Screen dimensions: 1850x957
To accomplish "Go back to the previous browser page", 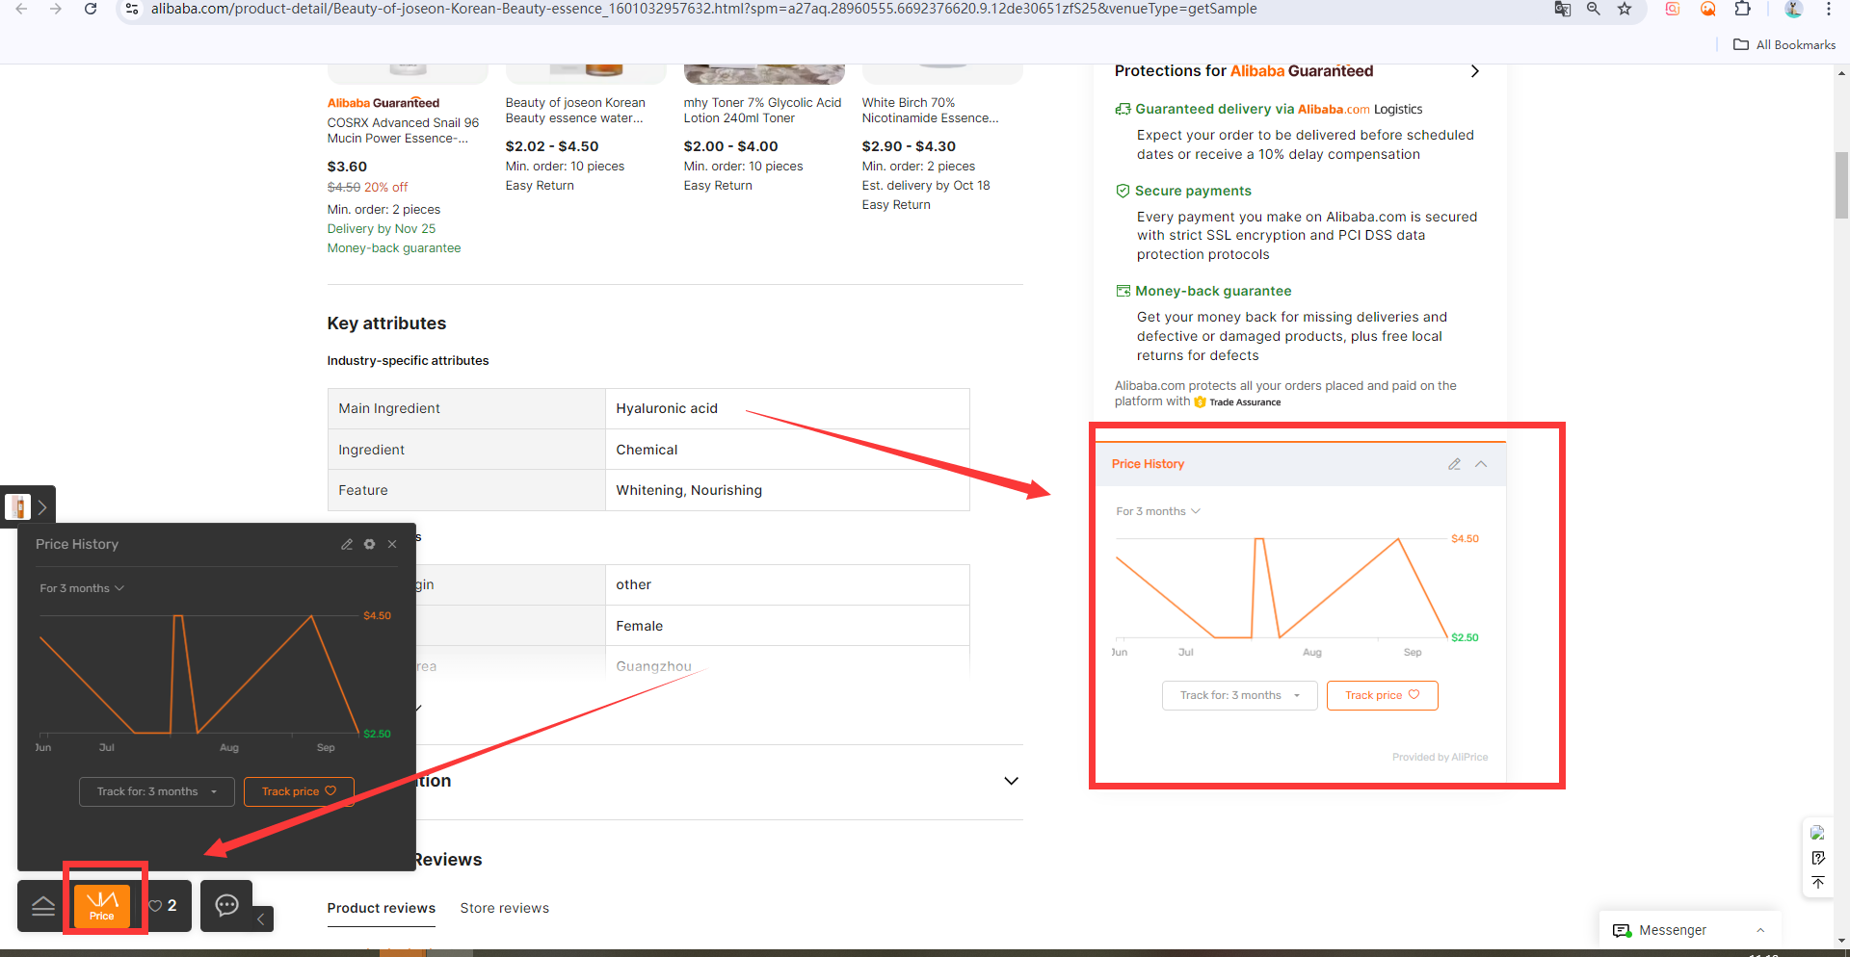I will [x=21, y=9].
